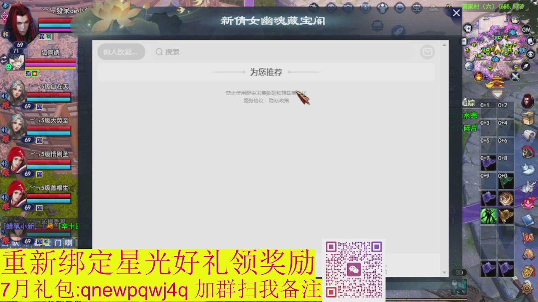Click the 喇 chat channel tab
538x302 pixels.
[x=69, y=242]
